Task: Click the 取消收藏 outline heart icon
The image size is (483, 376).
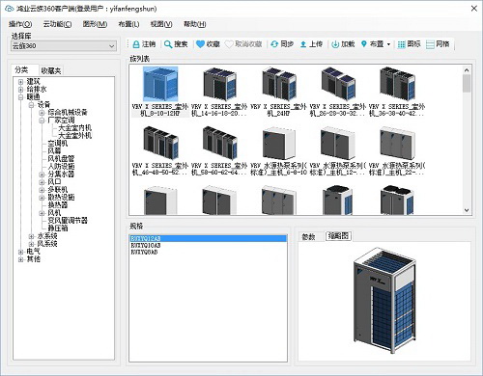Action: click(x=229, y=44)
